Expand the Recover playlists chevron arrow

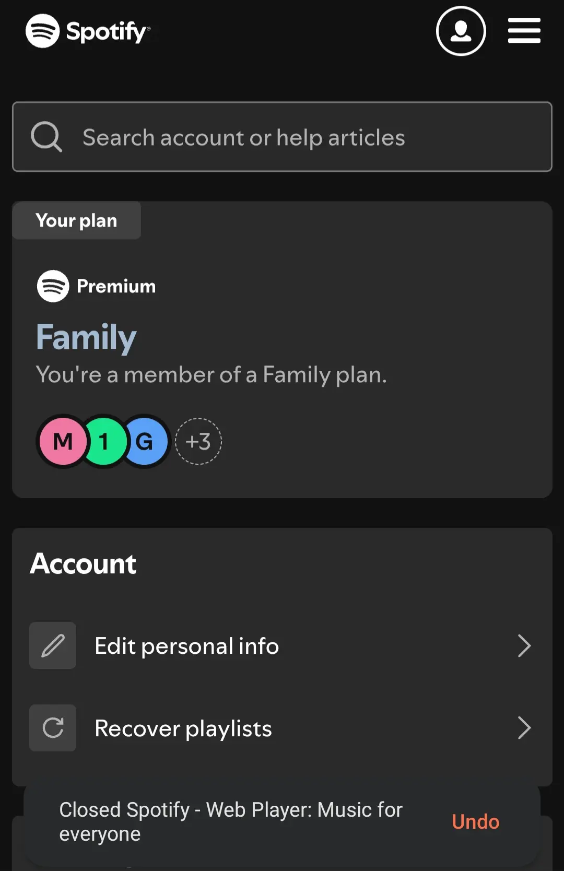[524, 728]
